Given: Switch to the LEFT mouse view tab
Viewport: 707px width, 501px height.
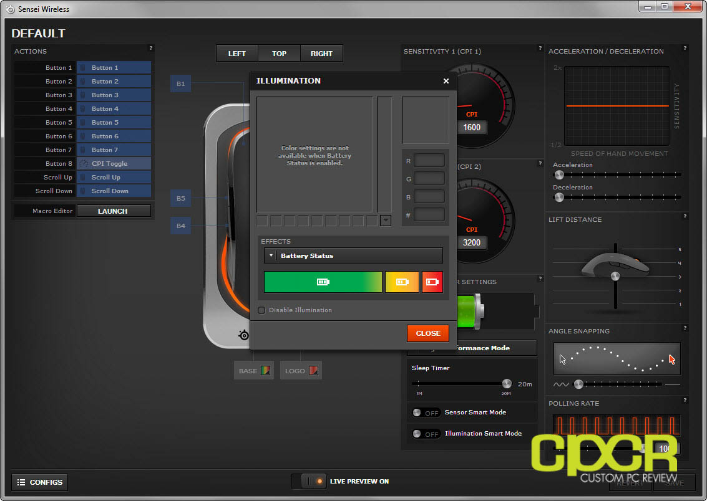Looking at the screenshot, I should [236, 54].
